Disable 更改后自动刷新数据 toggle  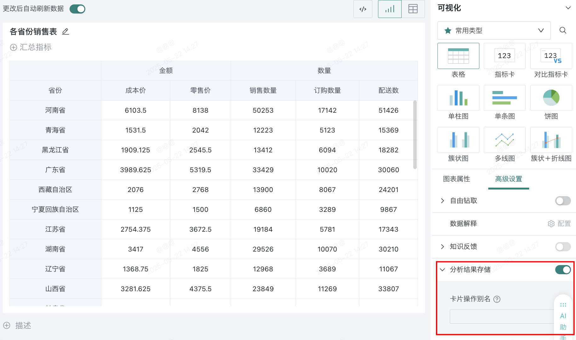(77, 9)
